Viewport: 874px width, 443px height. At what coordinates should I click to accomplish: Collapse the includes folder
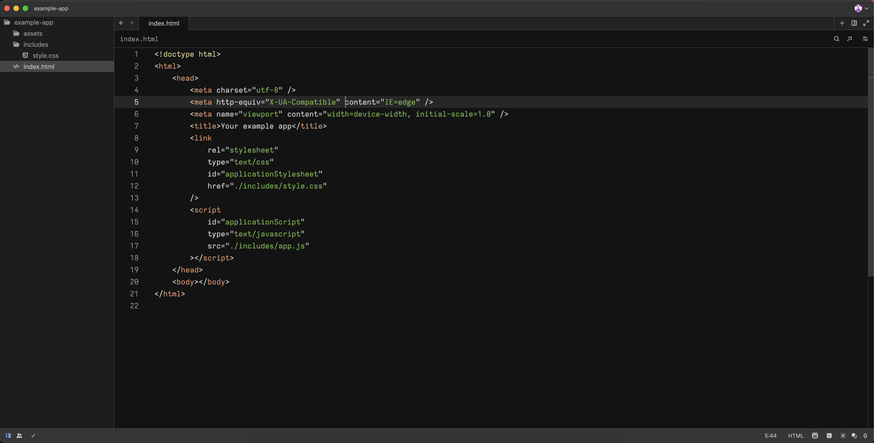[x=36, y=44]
